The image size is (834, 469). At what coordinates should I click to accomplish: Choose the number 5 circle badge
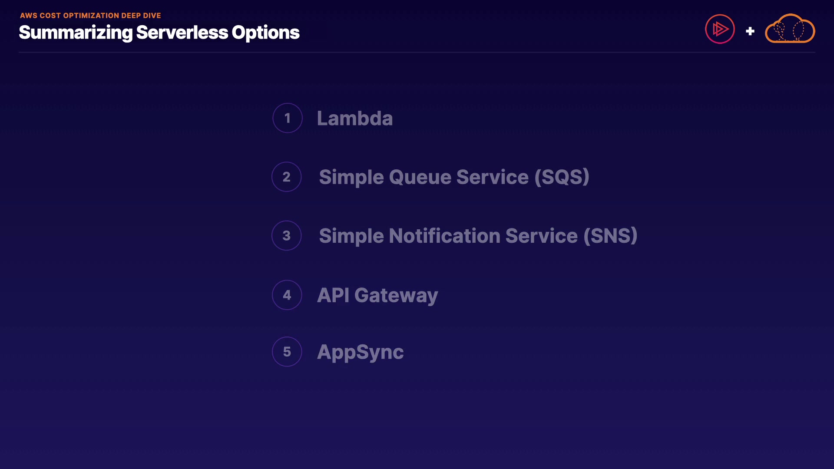point(287,352)
